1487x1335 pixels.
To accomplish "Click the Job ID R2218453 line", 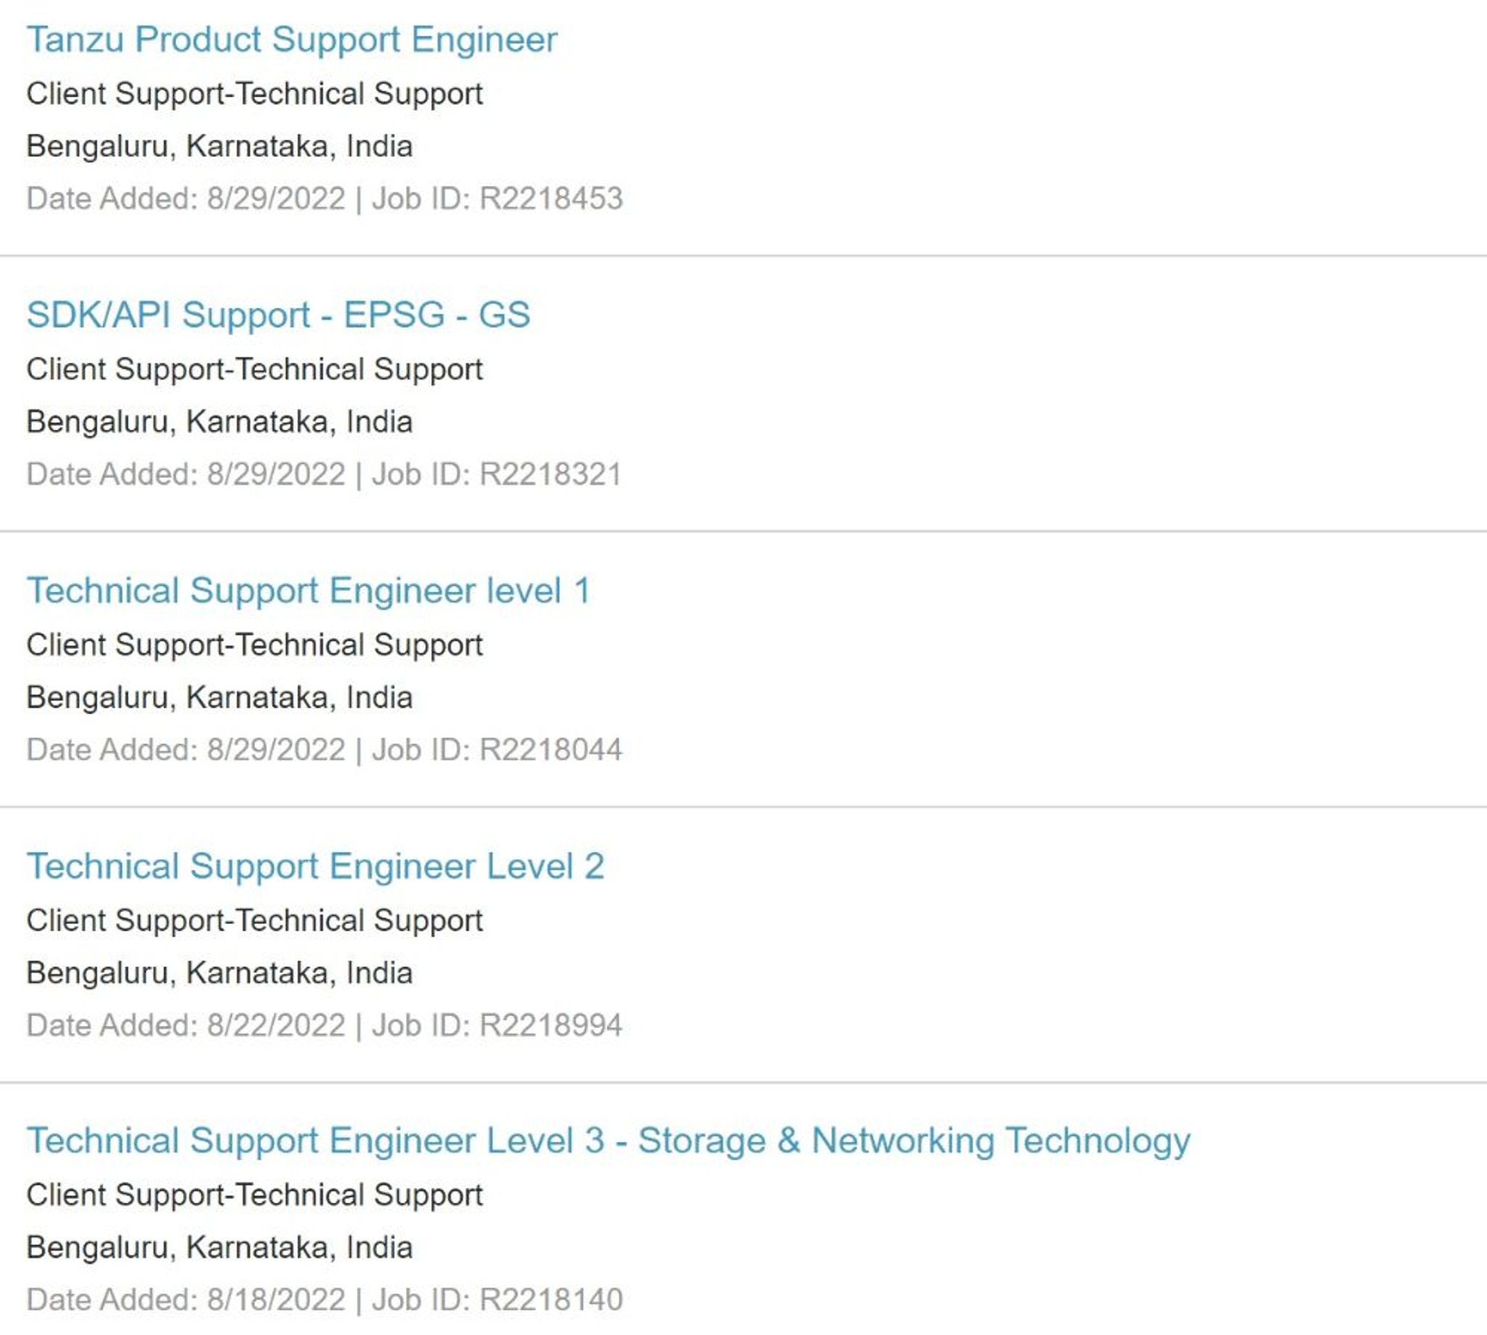I will 325,199.
